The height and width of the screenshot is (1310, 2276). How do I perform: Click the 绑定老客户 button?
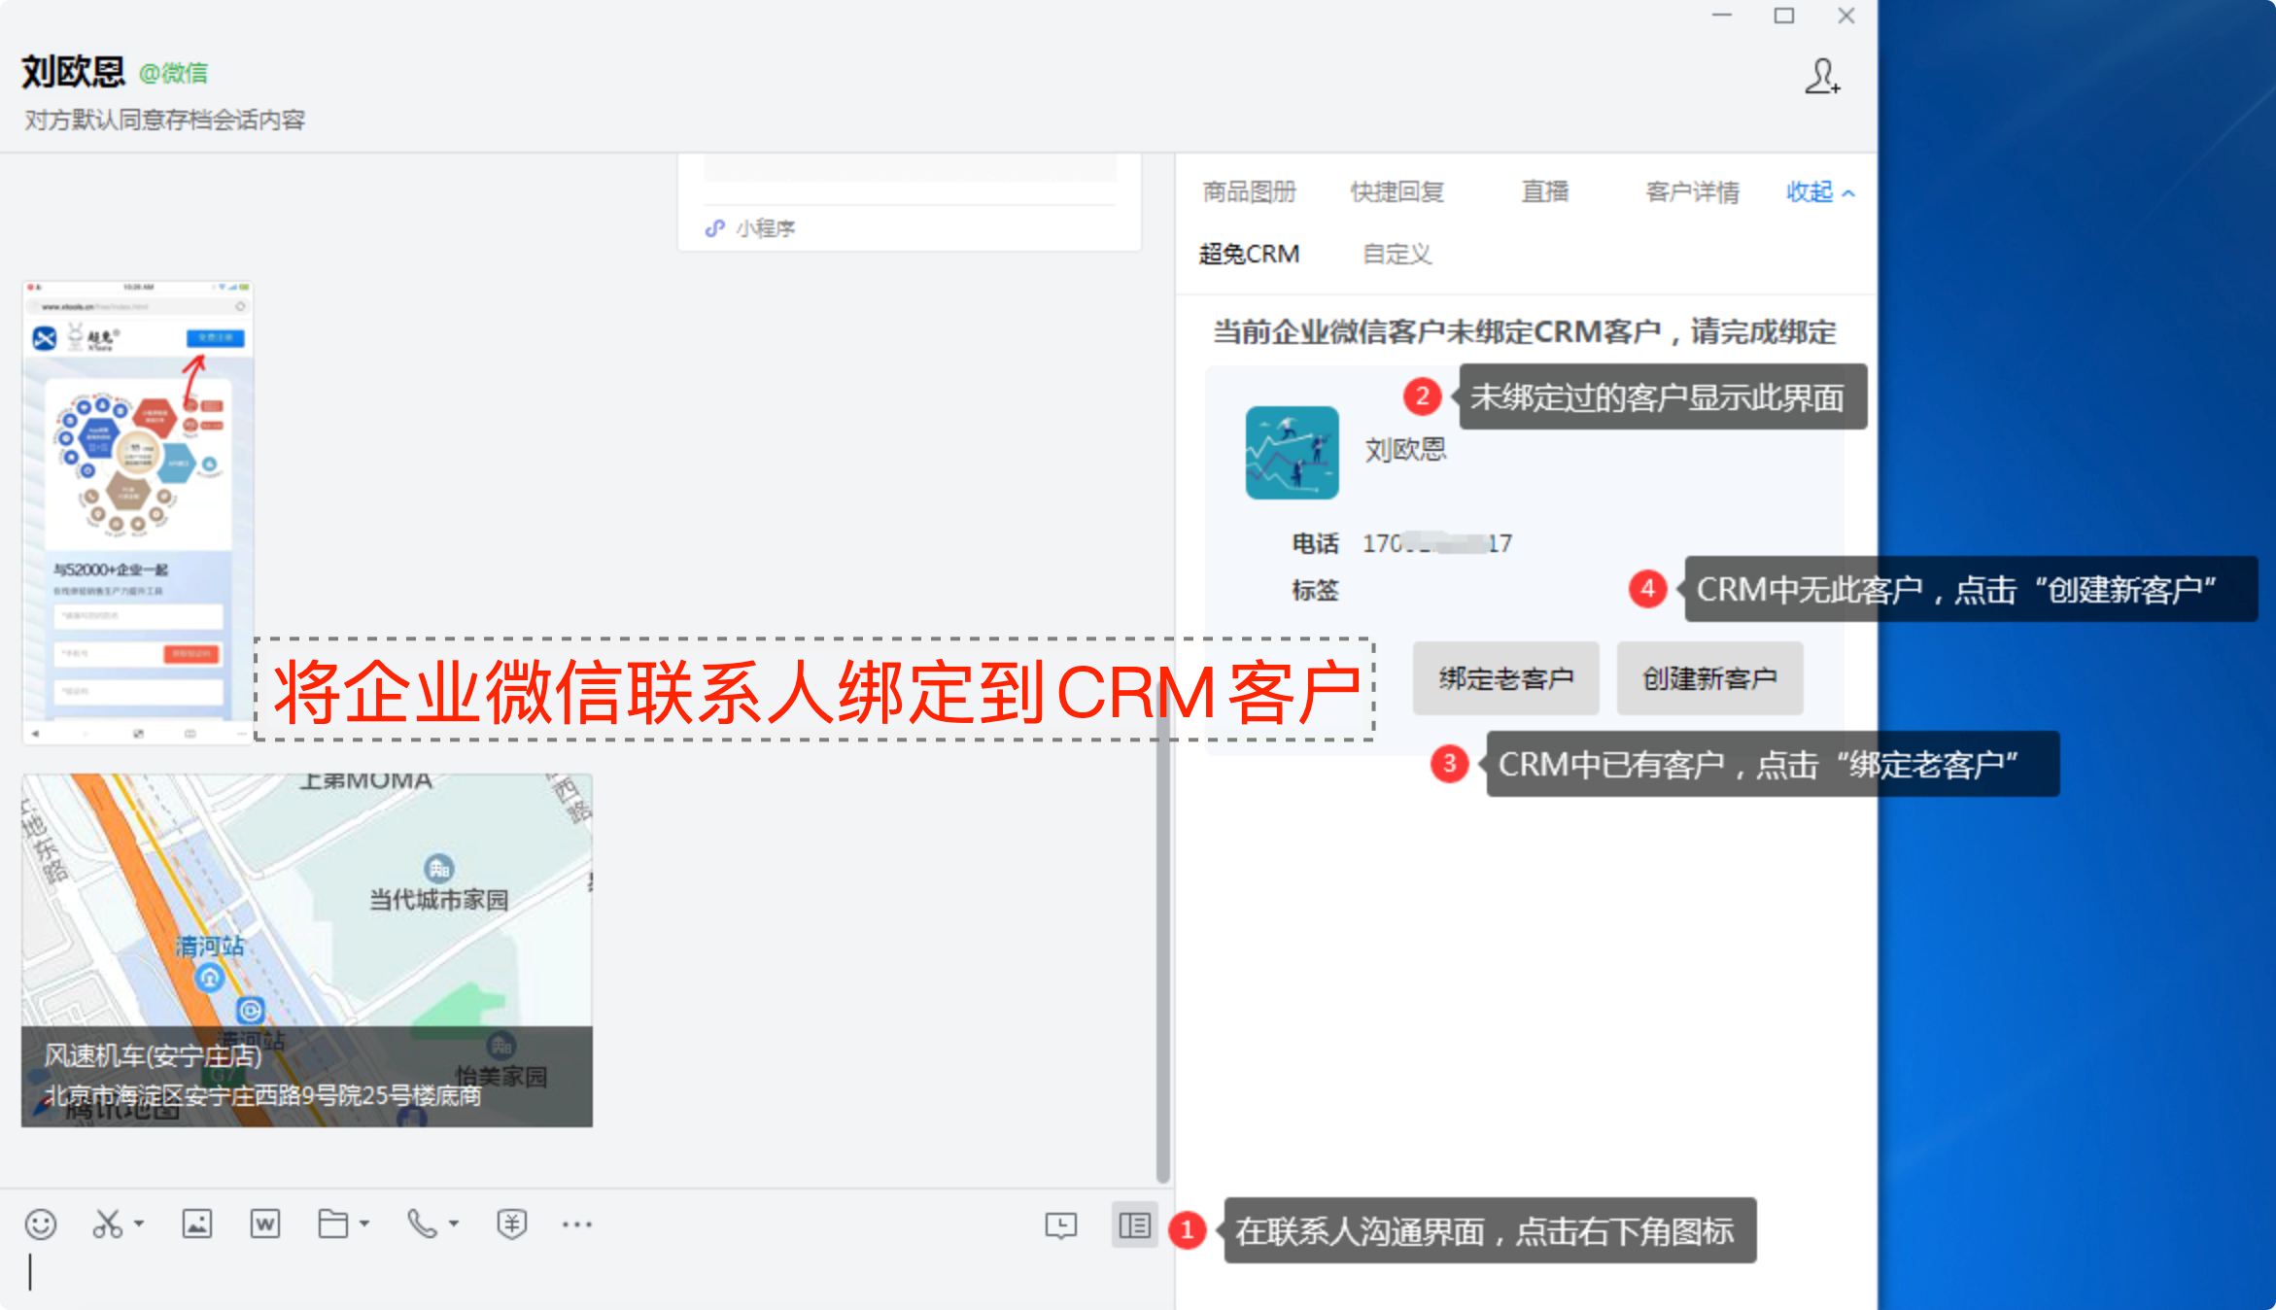(x=1505, y=678)
